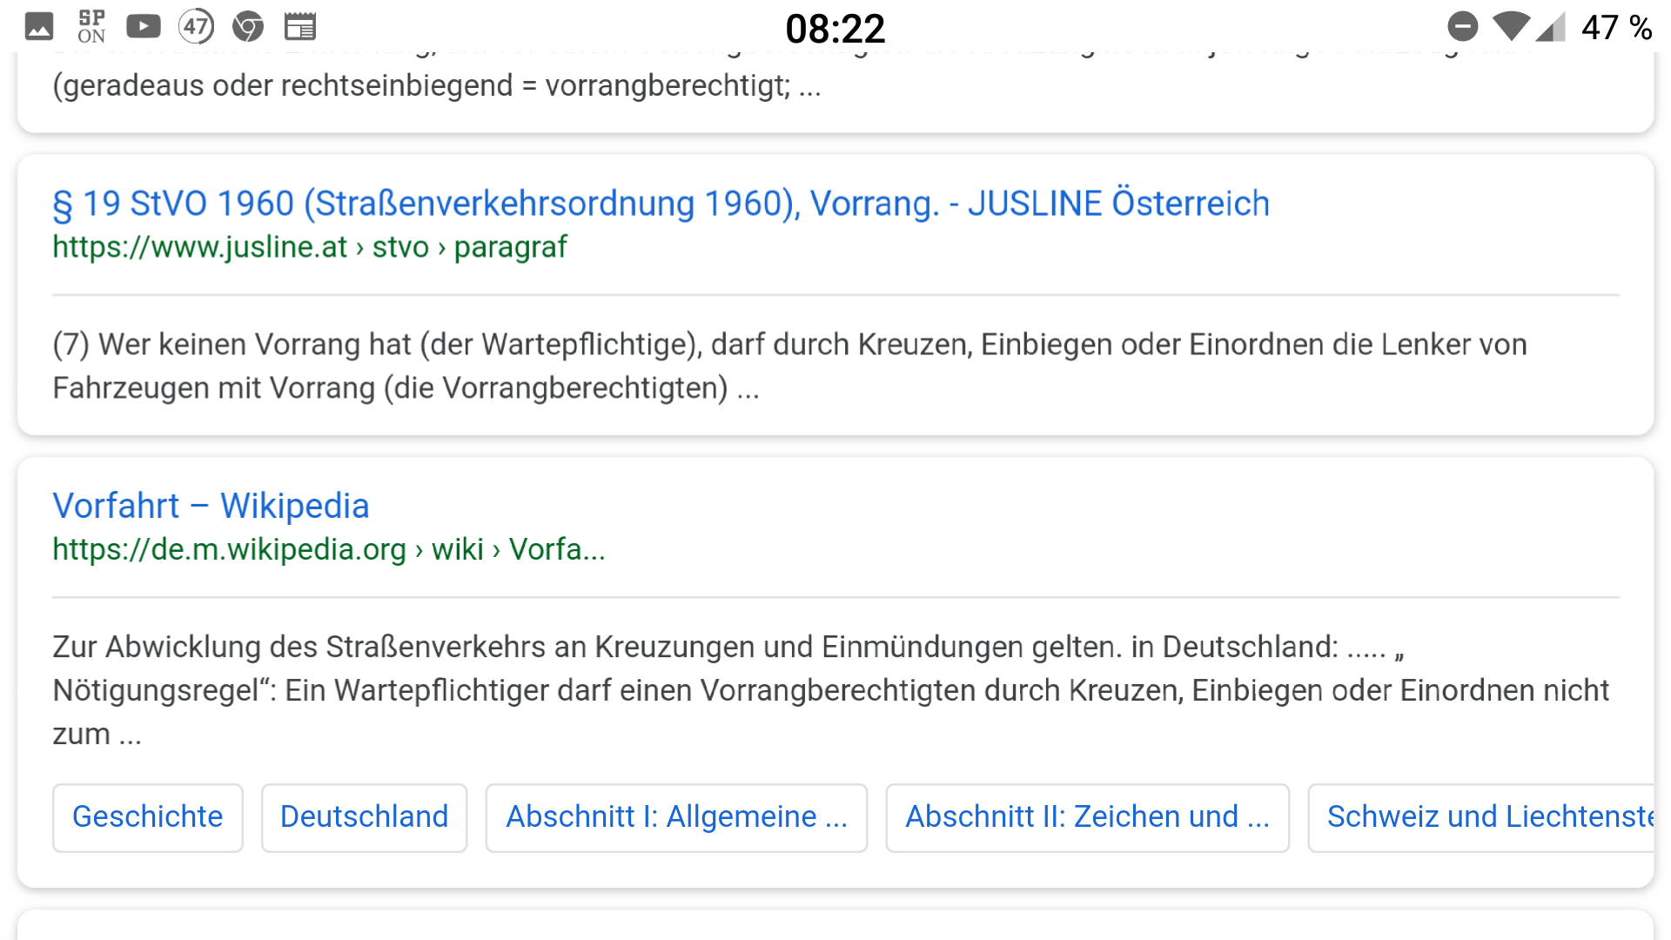This screenshot has height=940, width=1671.
Task: Select the Abschnitt II: Zeichen und chip
Action: pyautogui.click(x=1087, y=817)
